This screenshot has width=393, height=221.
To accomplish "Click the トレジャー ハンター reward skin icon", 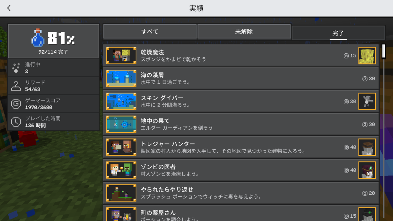I will (367, 147).
